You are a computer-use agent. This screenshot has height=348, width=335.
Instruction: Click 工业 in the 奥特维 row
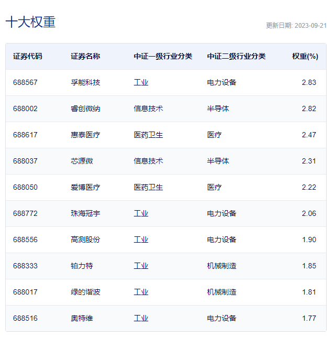tap(141, 318)
